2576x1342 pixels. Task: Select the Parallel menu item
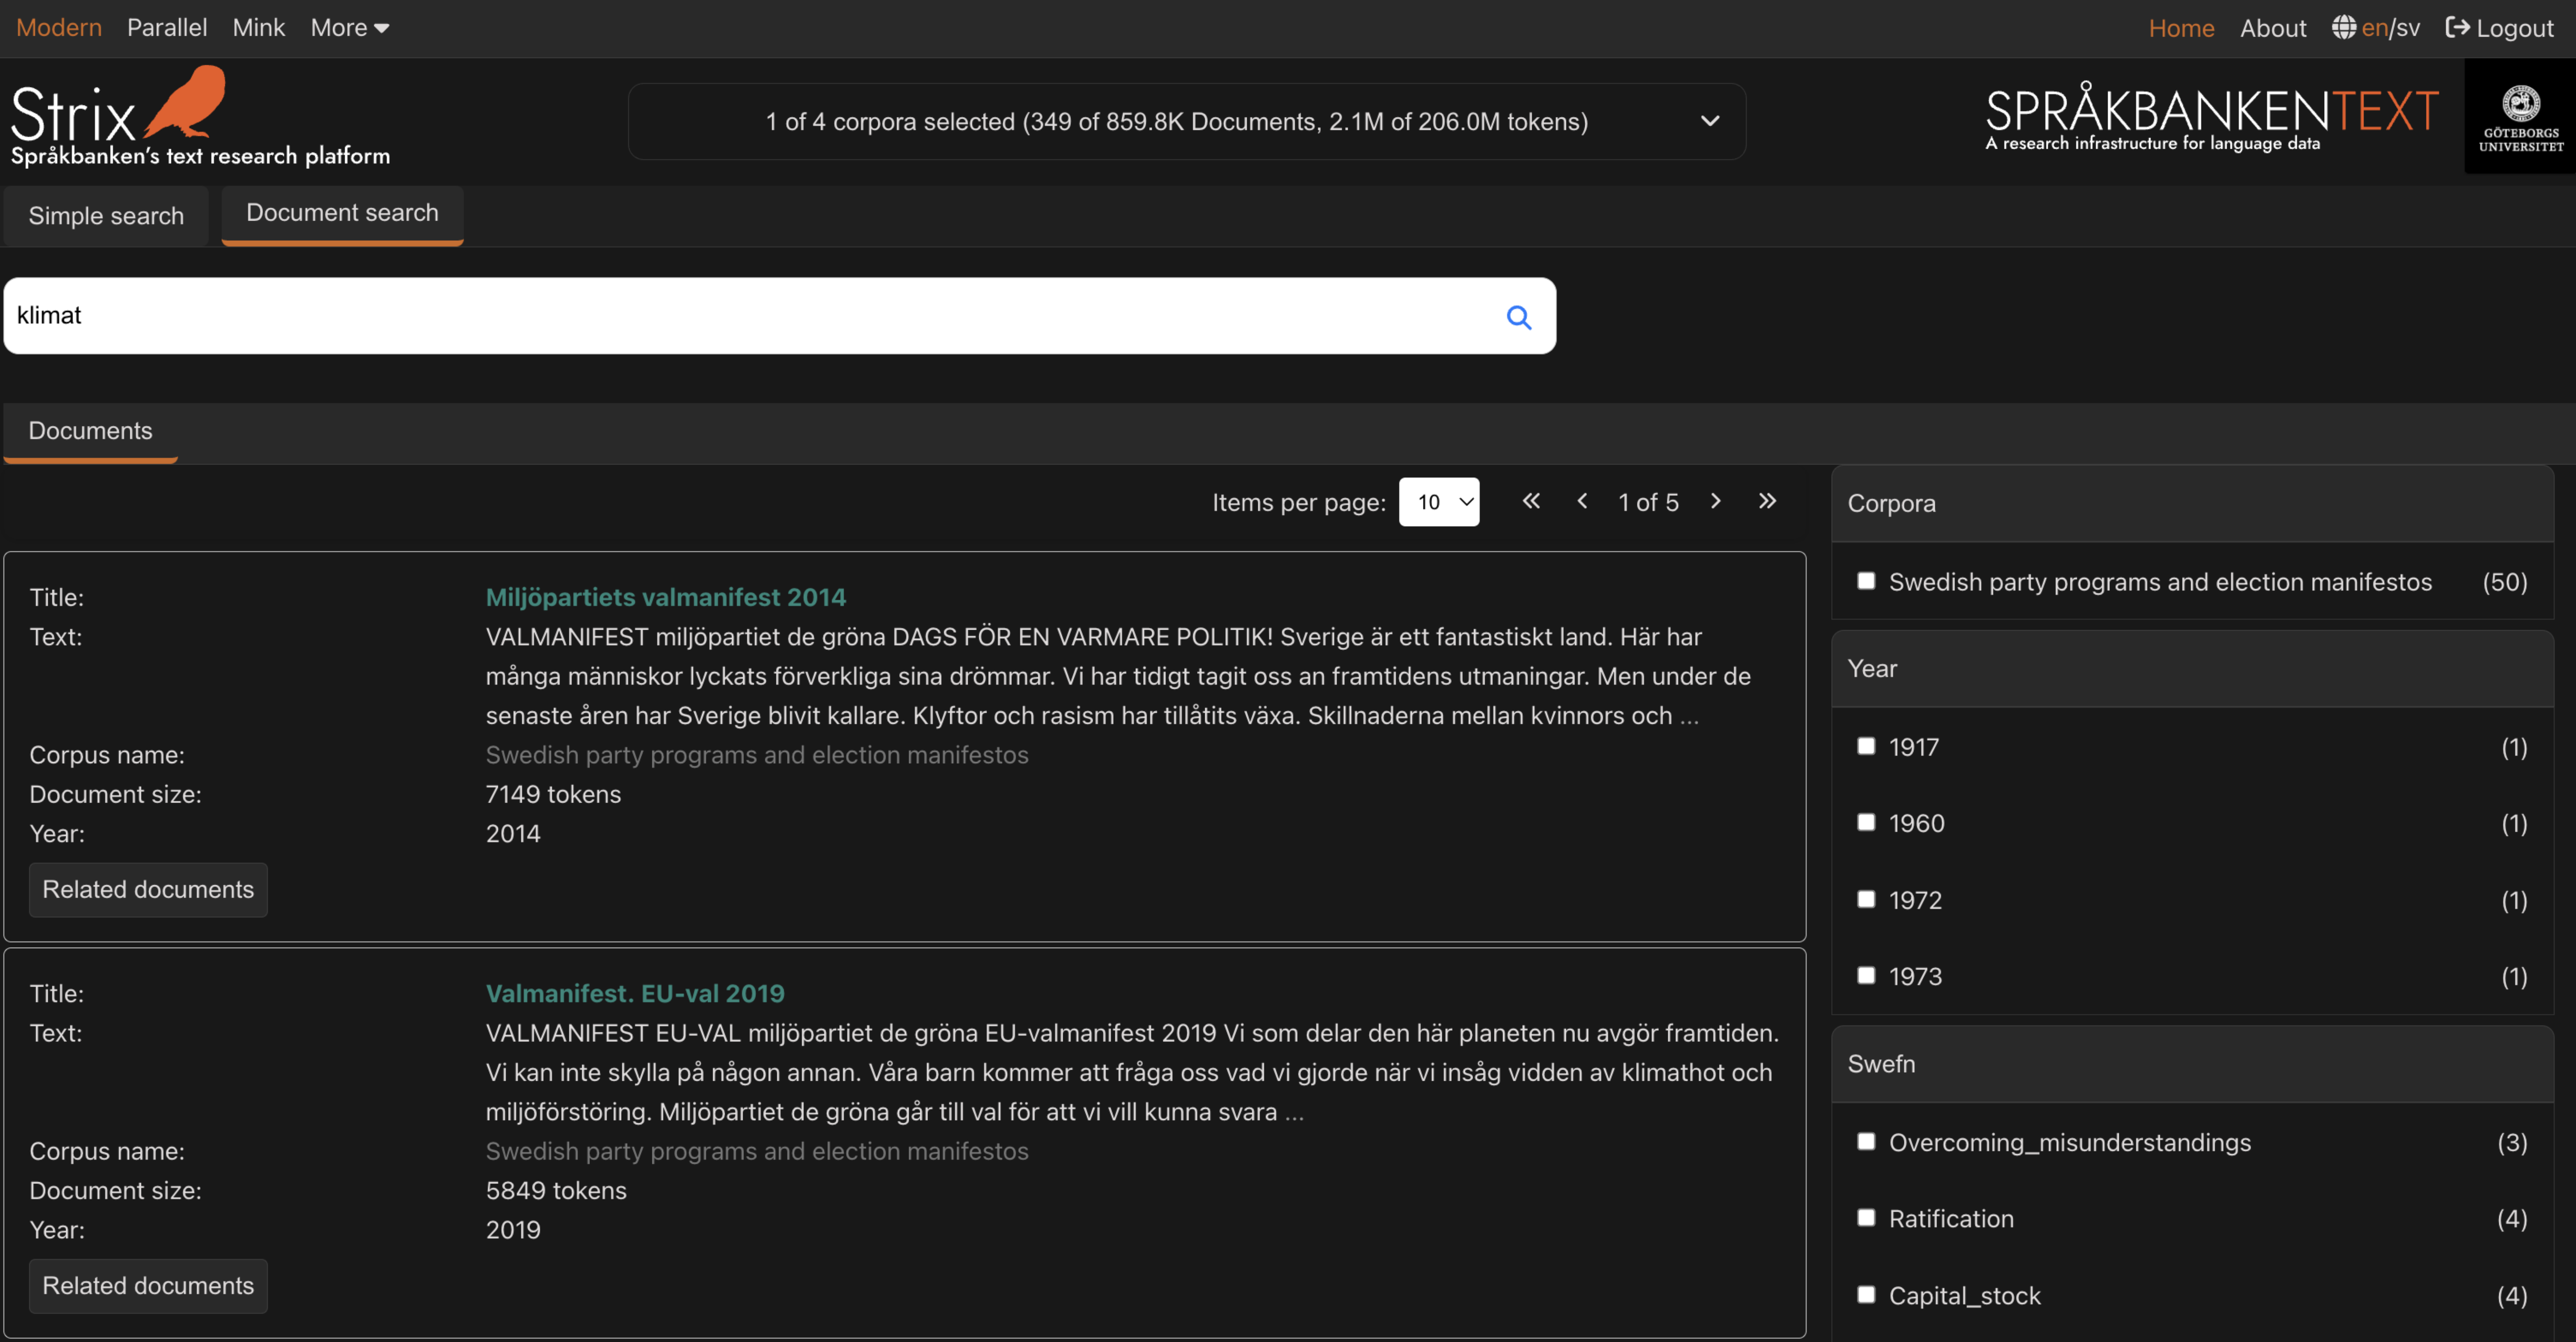[x=167, y=28]
